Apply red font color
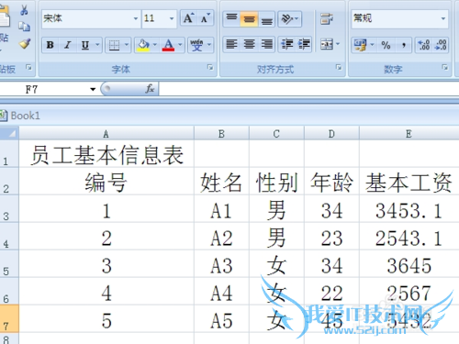The image size is (459, 344). (x=168, y=45)
